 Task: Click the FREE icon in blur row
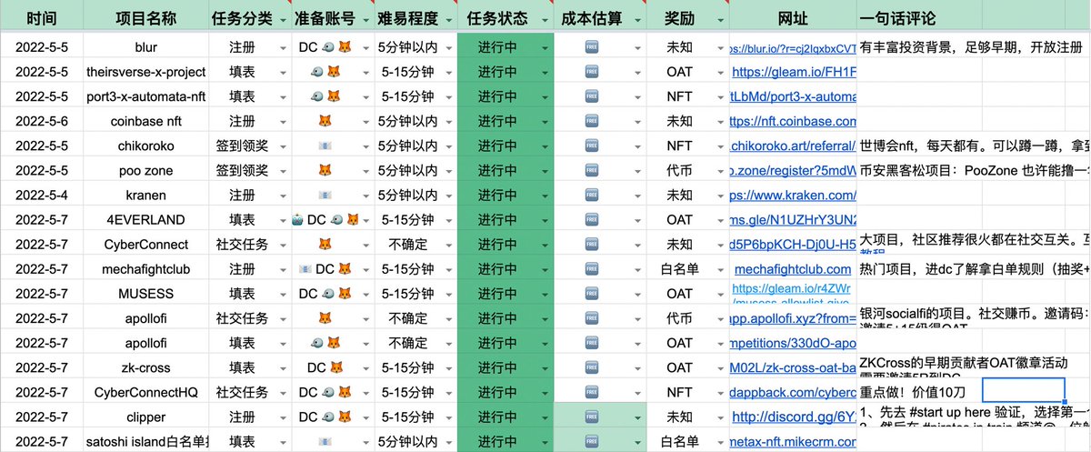592,46
